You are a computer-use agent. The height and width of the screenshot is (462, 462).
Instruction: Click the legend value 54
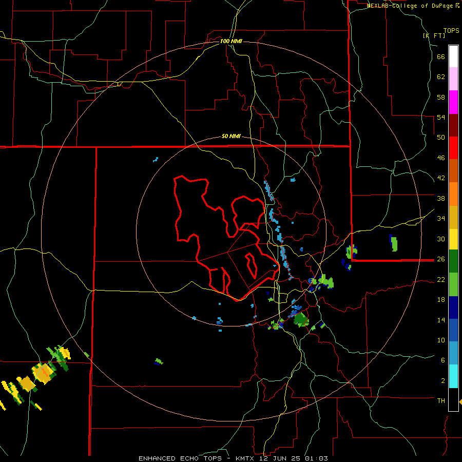point(441,117)
